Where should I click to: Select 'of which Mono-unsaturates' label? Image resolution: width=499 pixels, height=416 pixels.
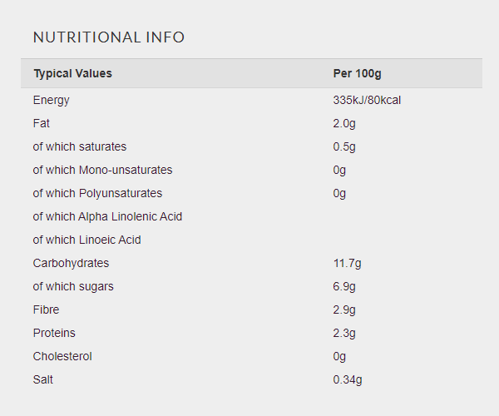pyautogui.click(x=102, y=170)
